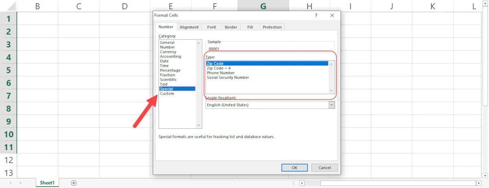
Task: Click the add new sheet plus icon
Action: pyautogui.click(x=74, y=183)
